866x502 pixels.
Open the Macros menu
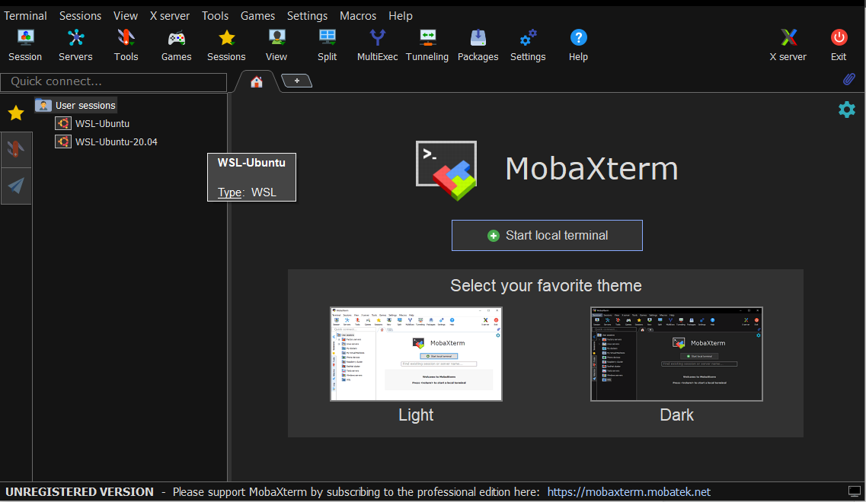[x=358, y=16]
